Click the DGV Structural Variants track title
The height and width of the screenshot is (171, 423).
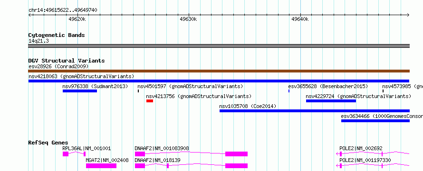(67, 61)
